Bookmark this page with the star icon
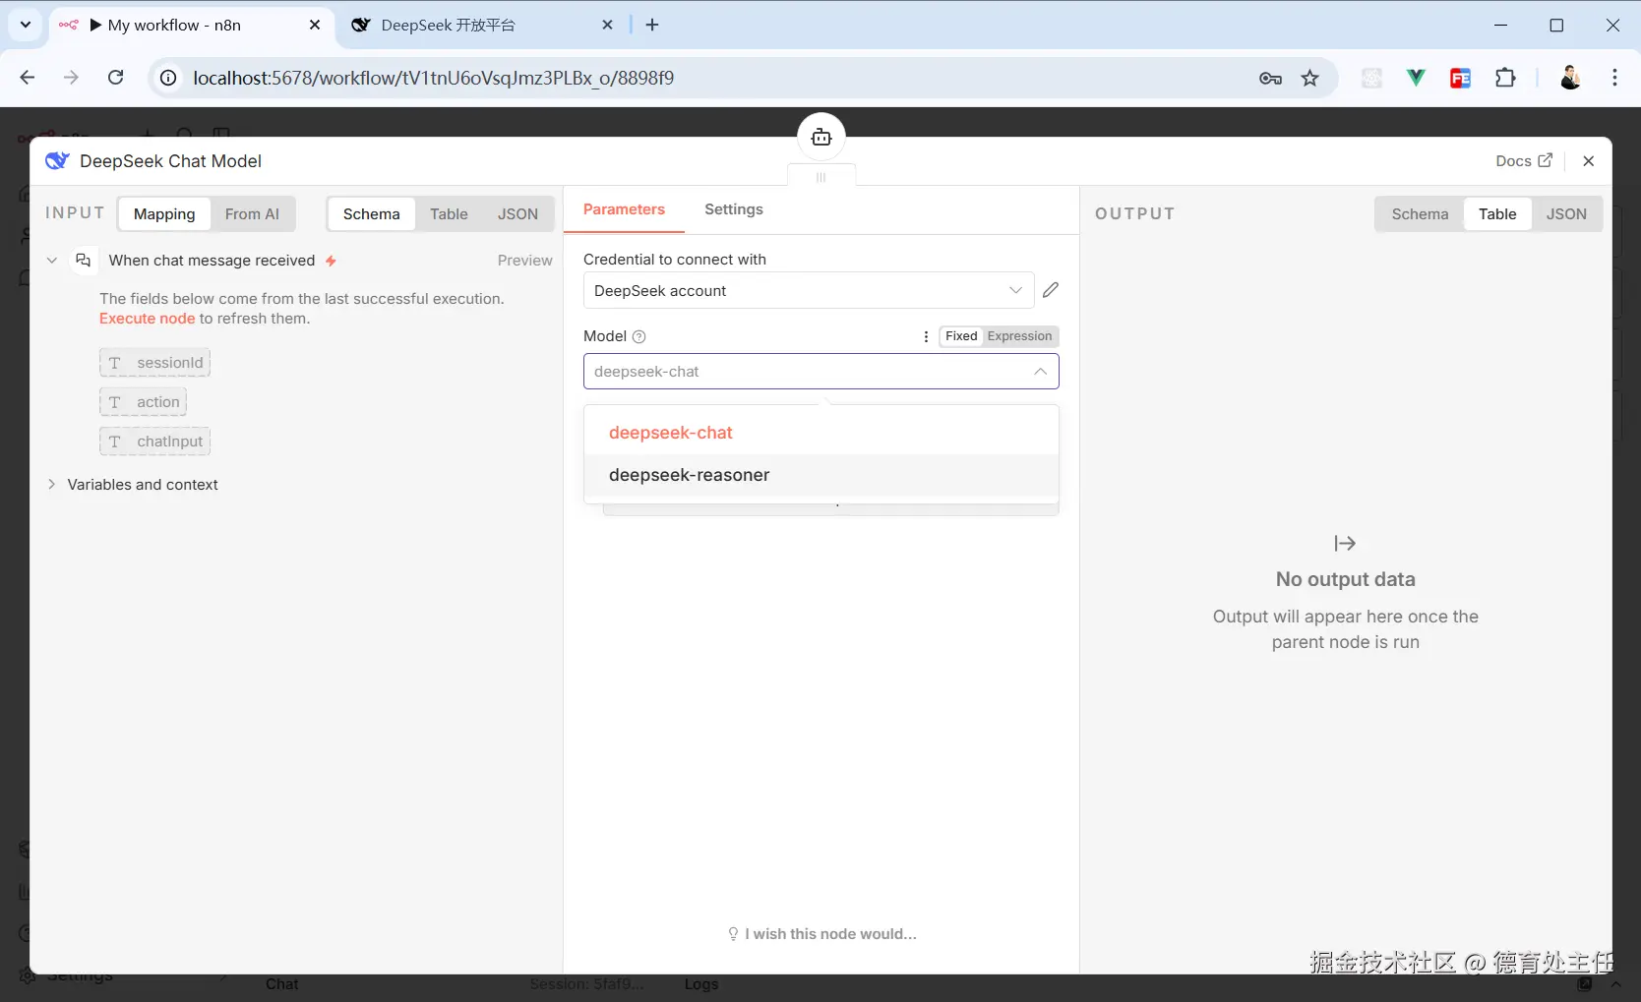Screen dimensions: 1641x1002 (x=1310, y=78)
